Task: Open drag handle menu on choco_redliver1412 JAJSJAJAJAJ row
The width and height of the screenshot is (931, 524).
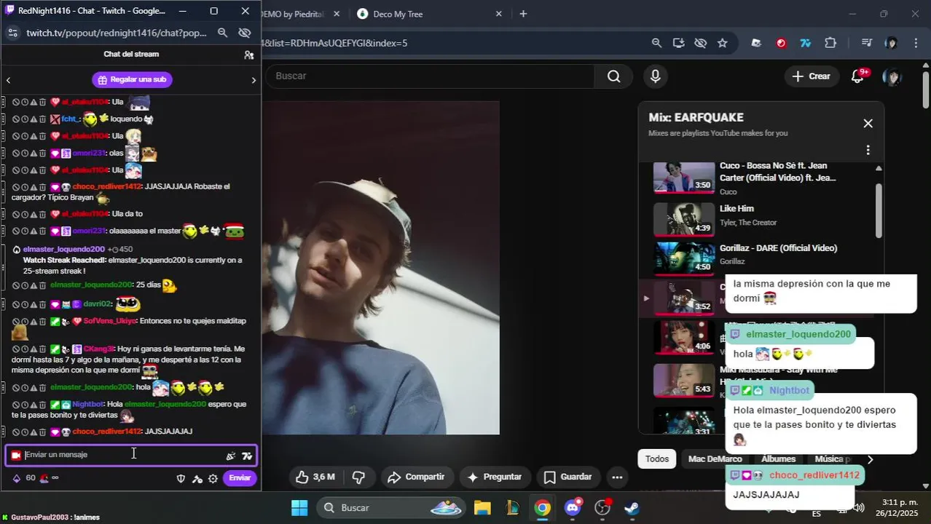Action: point(4,432)
